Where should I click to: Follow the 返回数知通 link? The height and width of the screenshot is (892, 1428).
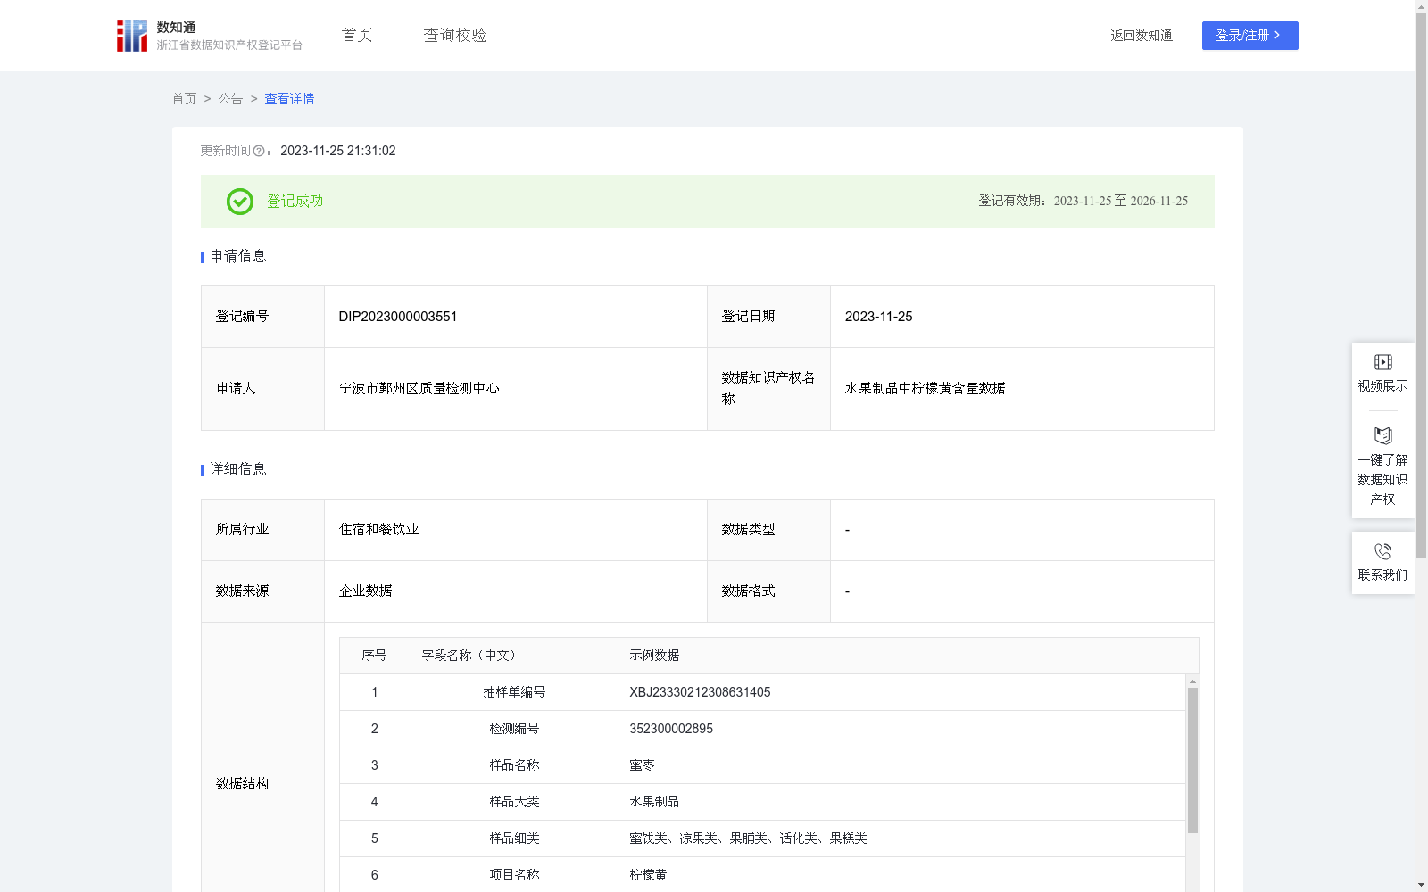[1142, 36]
